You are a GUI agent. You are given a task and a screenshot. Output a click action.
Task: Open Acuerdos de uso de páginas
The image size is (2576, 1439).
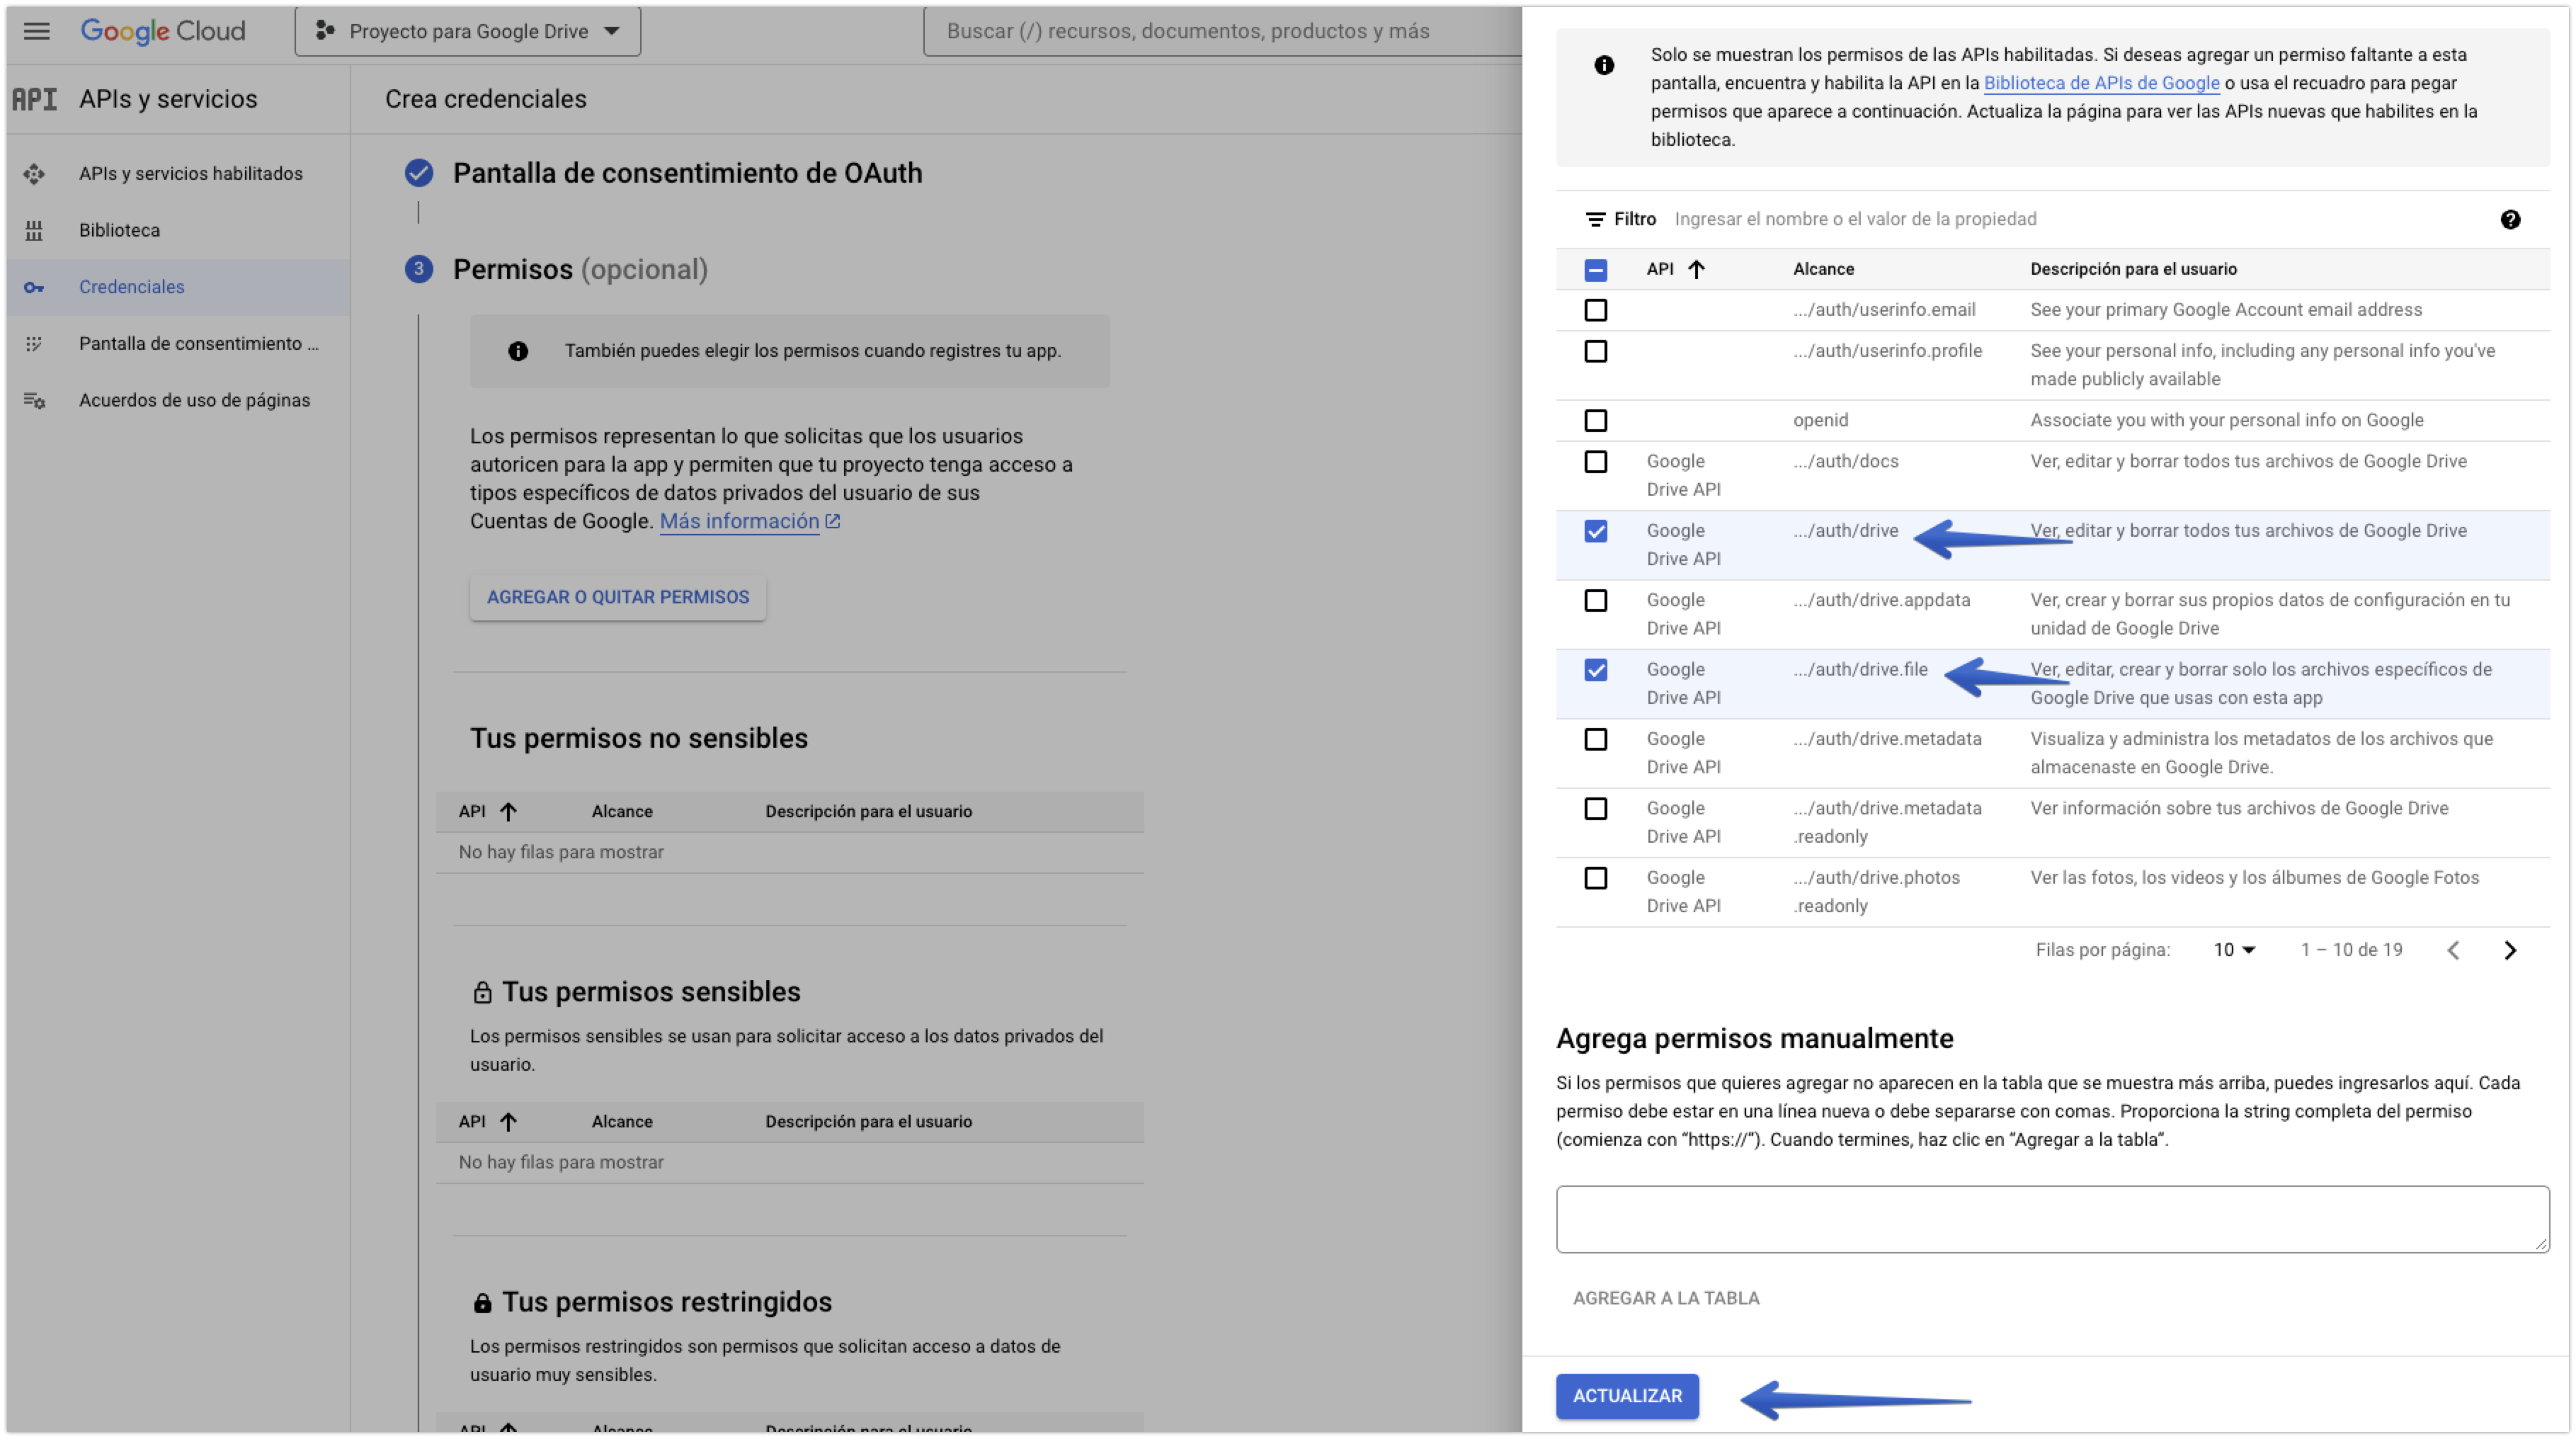point(194,400)
